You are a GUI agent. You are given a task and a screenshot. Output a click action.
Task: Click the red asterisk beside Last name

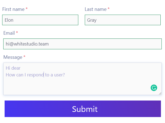click(x=109, y=8)
